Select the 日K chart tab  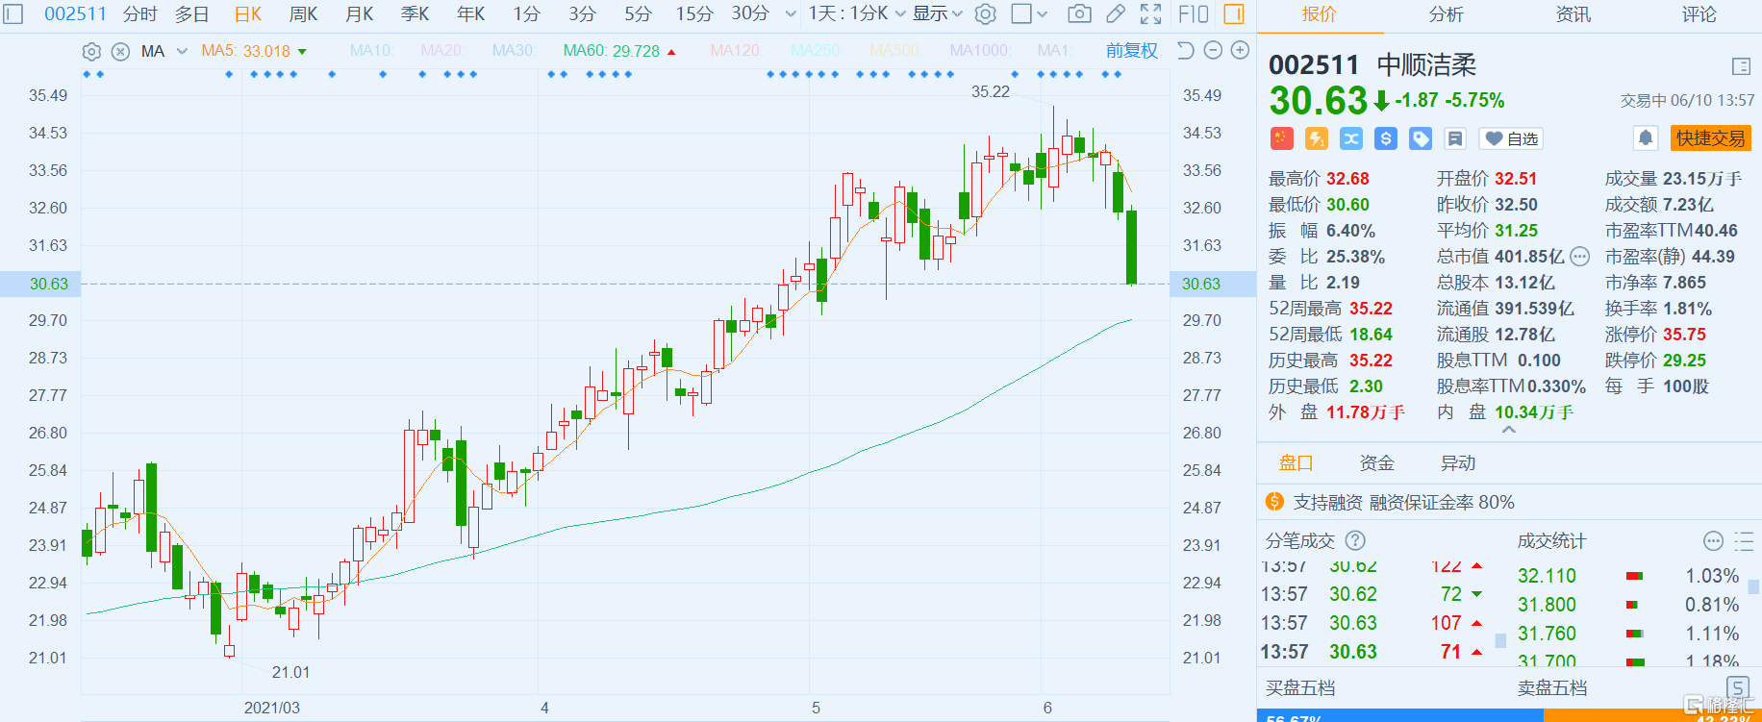(248, 13)
